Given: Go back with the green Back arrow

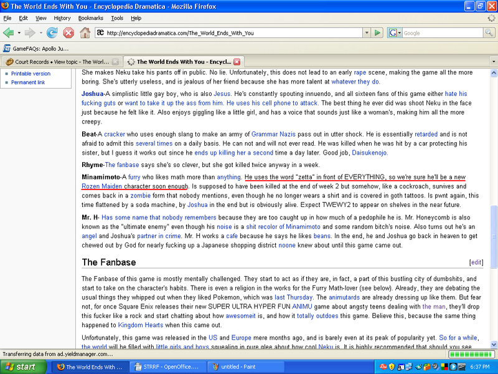Looking at the screenshot, I should pos(9,33).
